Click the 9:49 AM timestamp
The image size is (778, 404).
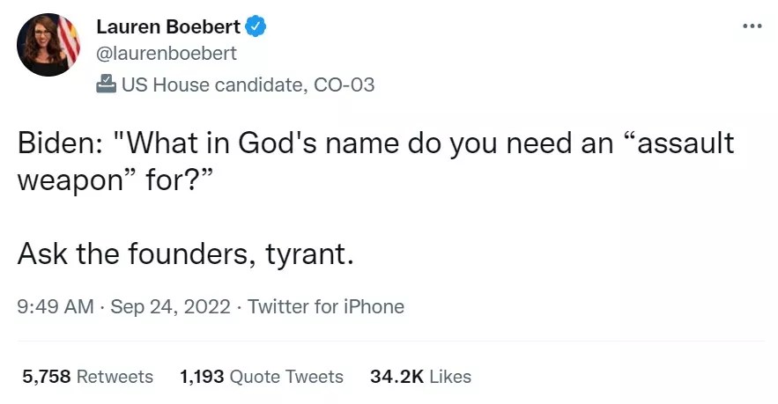(55, 307)
